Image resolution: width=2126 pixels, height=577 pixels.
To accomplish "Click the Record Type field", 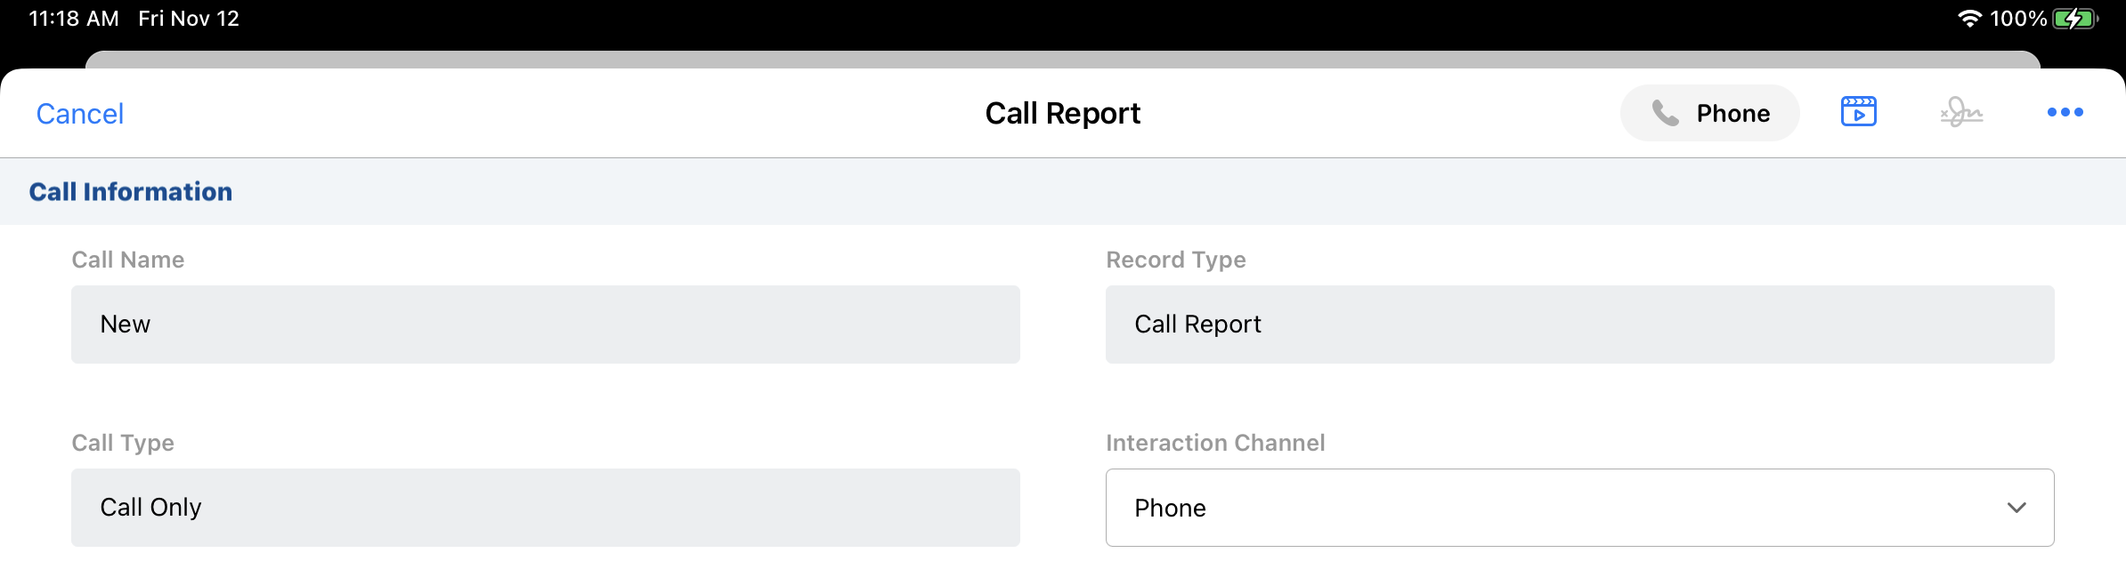I will (x=1578, y=325).
